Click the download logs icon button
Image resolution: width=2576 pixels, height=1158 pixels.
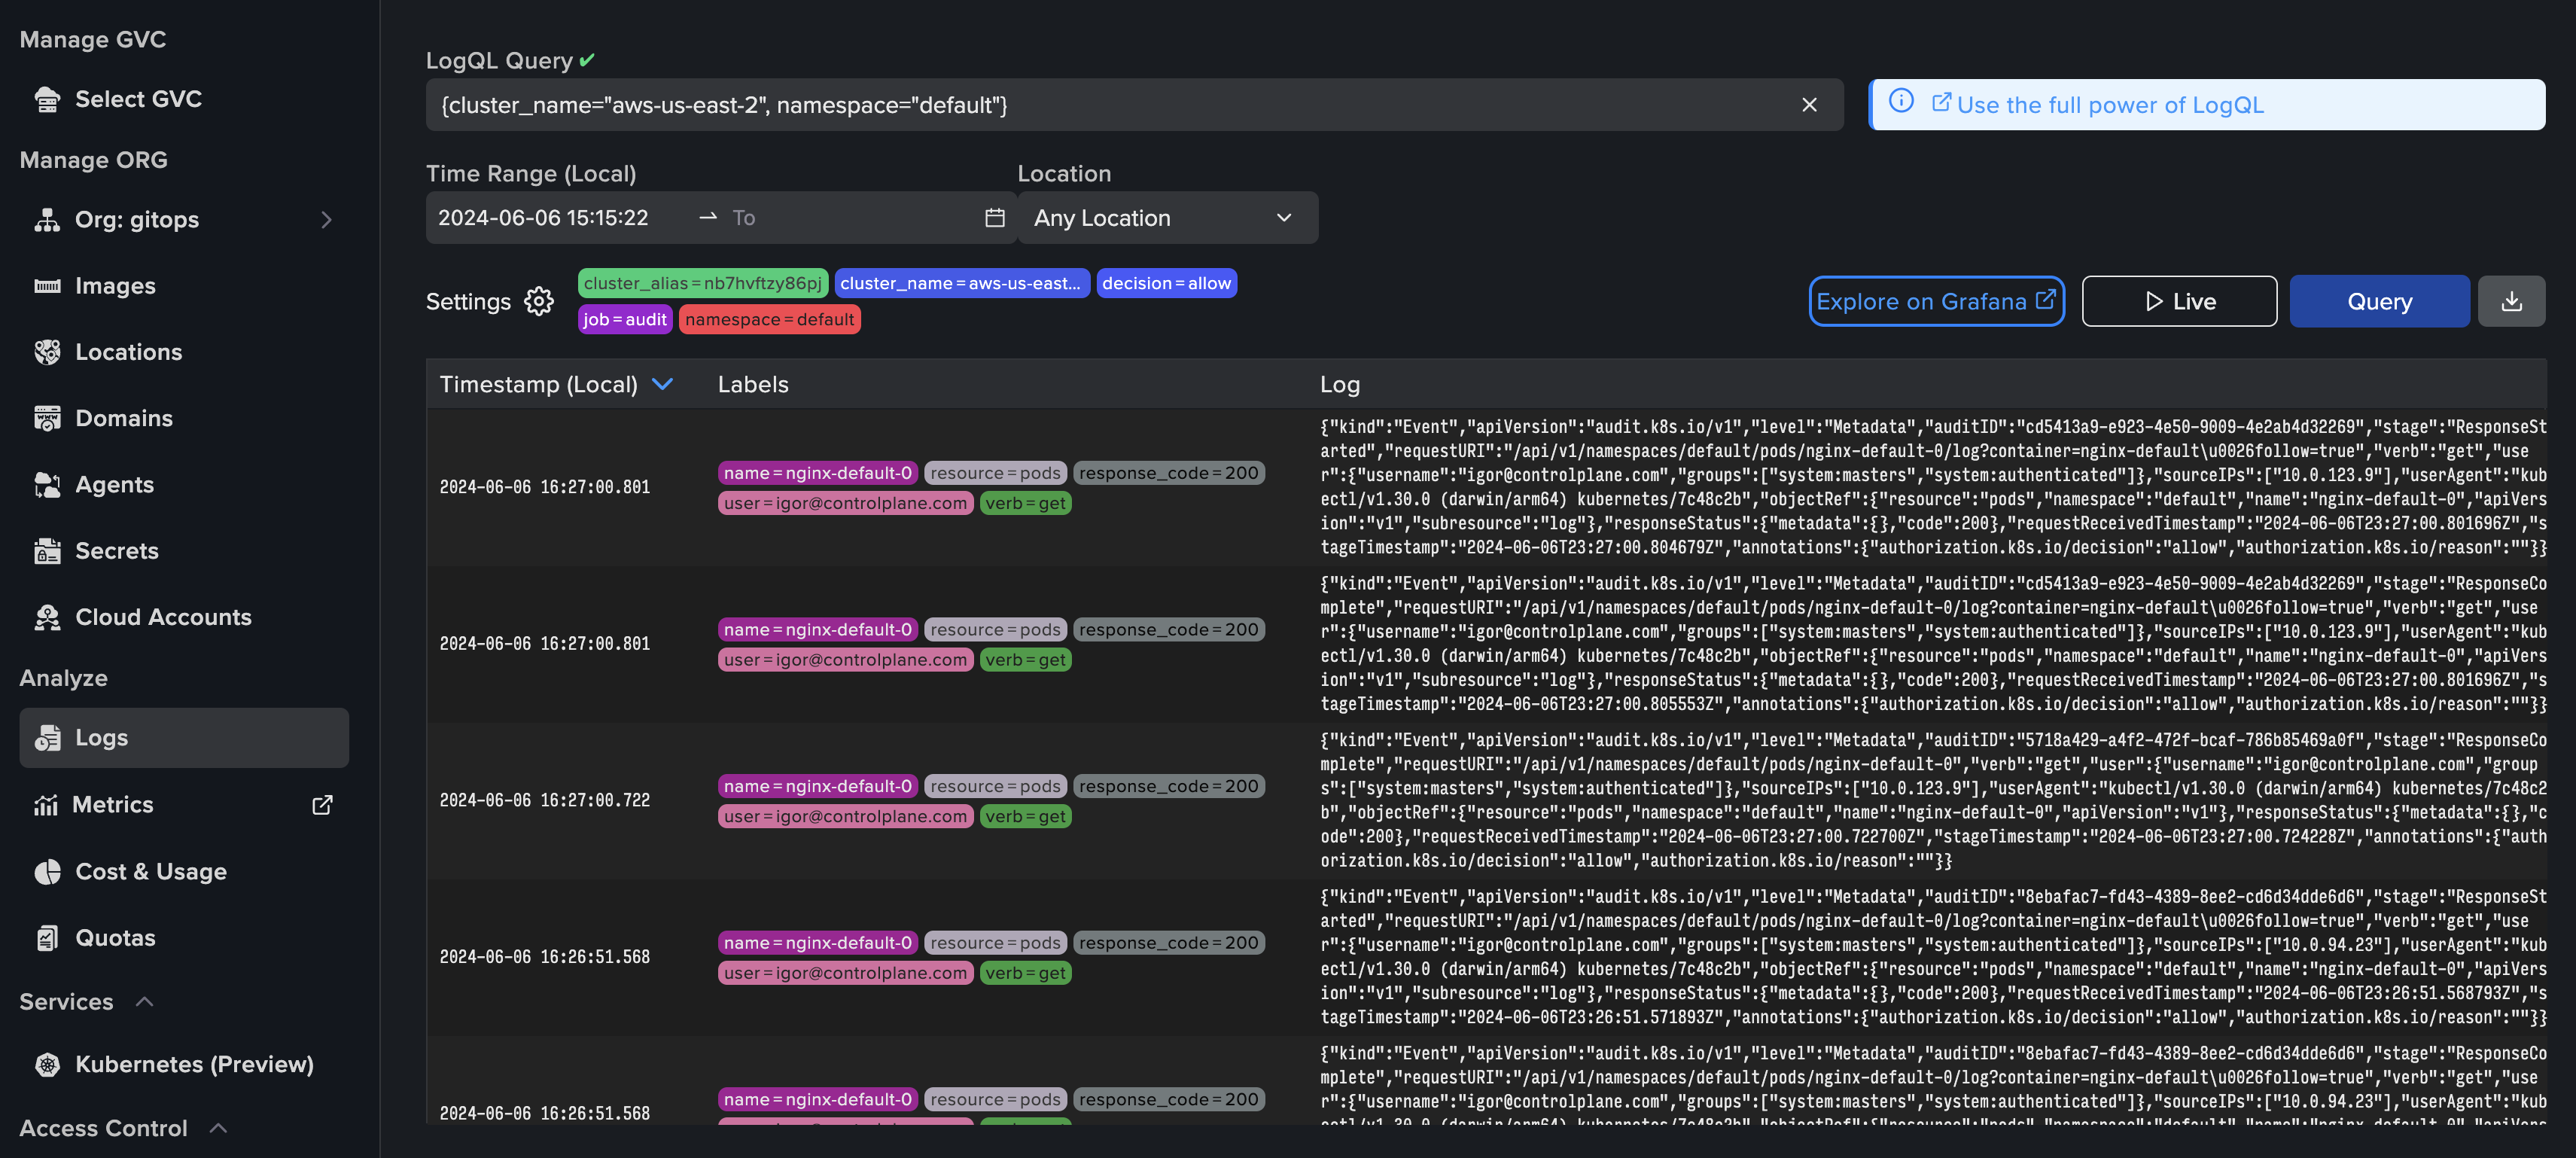coord(2511,301)
